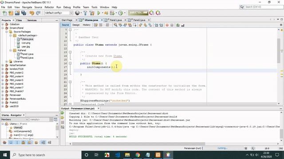Collapse the DinamicPanel project node
284x159 pixels.
(3, 28)
